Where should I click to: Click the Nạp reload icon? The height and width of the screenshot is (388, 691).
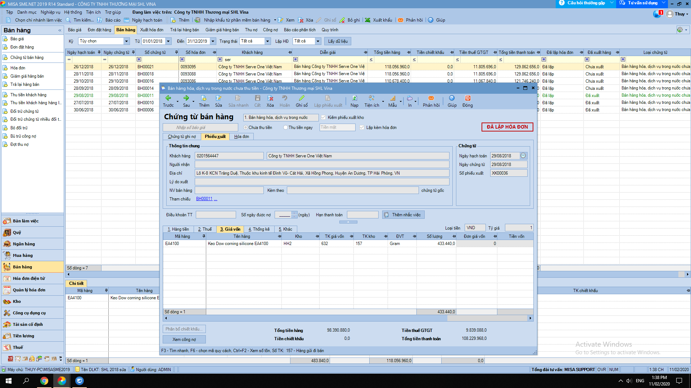click(354, 98)
